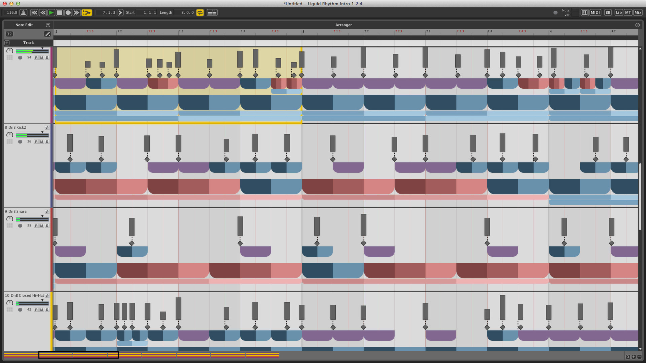Click the plus button to add a new Track

tap(7, 43)
